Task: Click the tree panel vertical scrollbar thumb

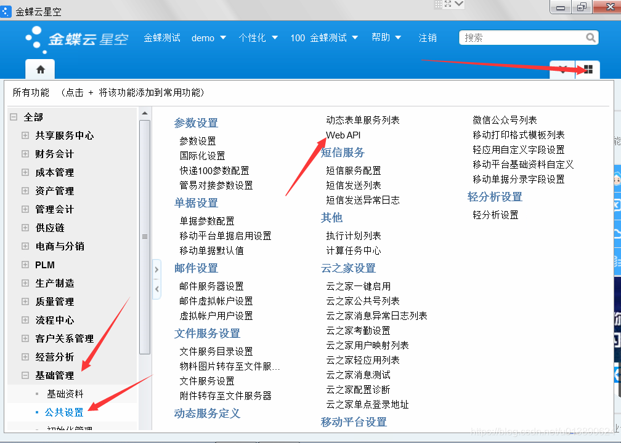Action: [x=145, y=237]
